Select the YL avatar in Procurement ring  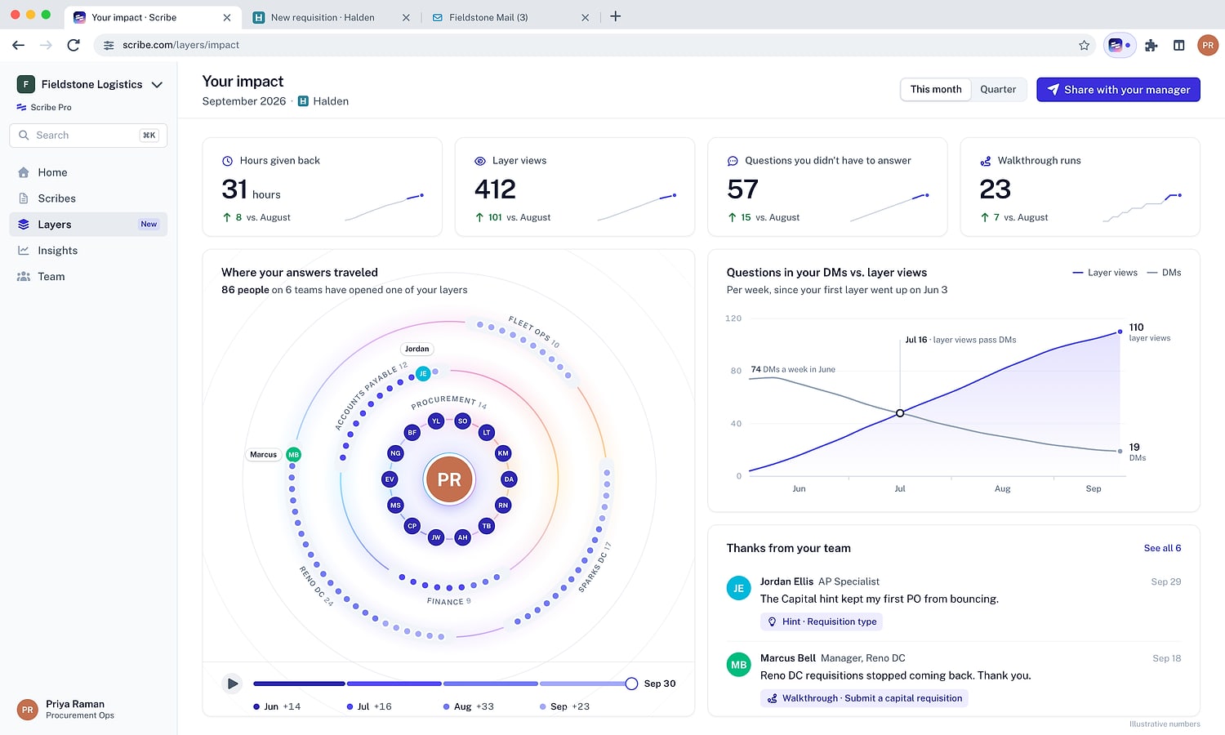click(x=436, y=421)
